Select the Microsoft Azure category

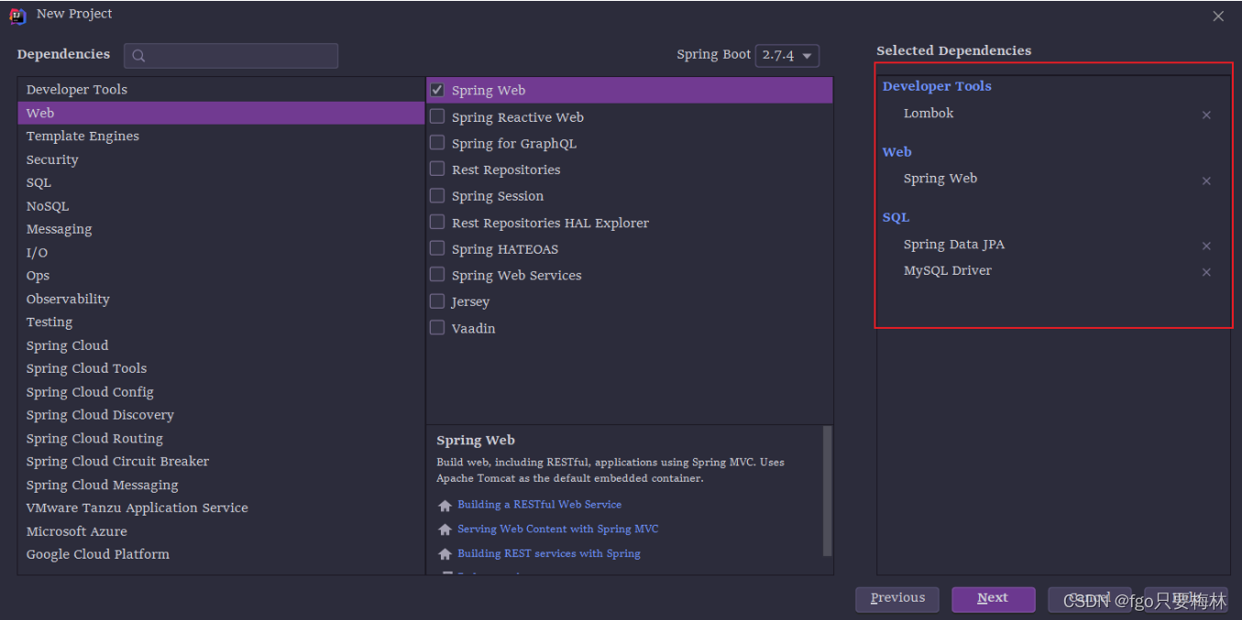click(221, 531)
